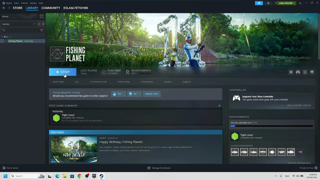
Task: Click the Manage Downloads icon
Action: coord(149,168)
